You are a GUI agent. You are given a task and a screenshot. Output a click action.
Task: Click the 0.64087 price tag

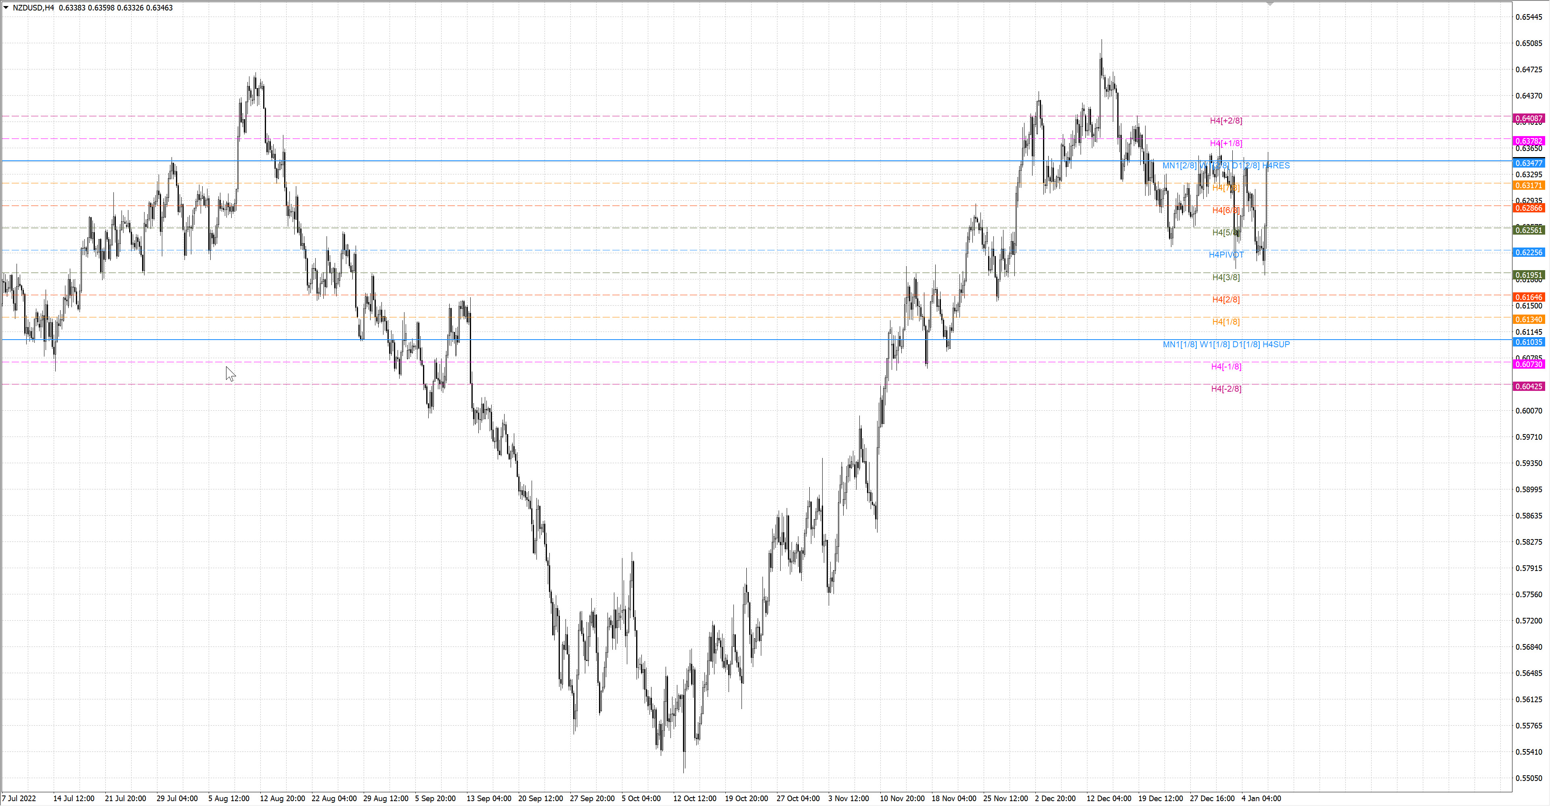[1528, 119]
